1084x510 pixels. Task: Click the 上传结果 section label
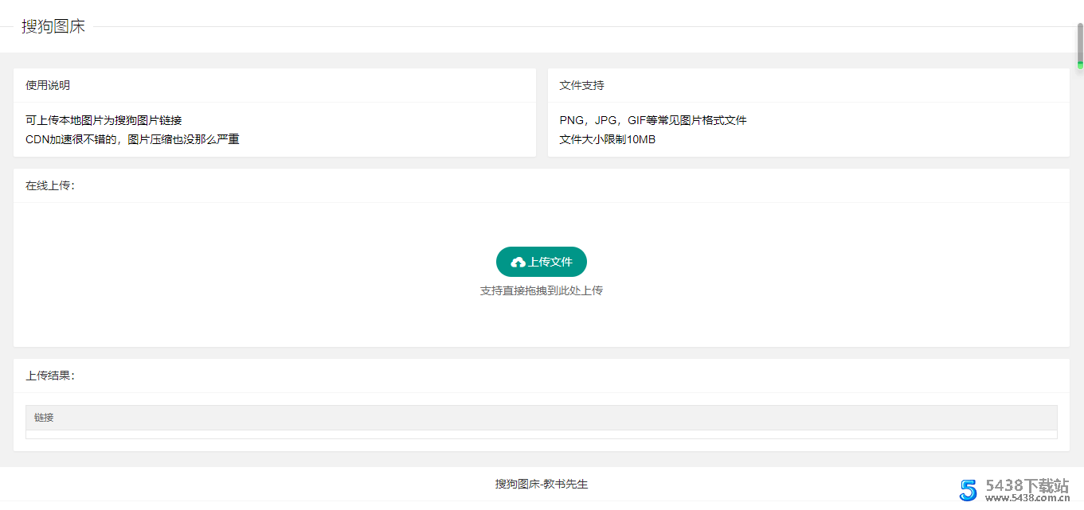click(51, 376)
